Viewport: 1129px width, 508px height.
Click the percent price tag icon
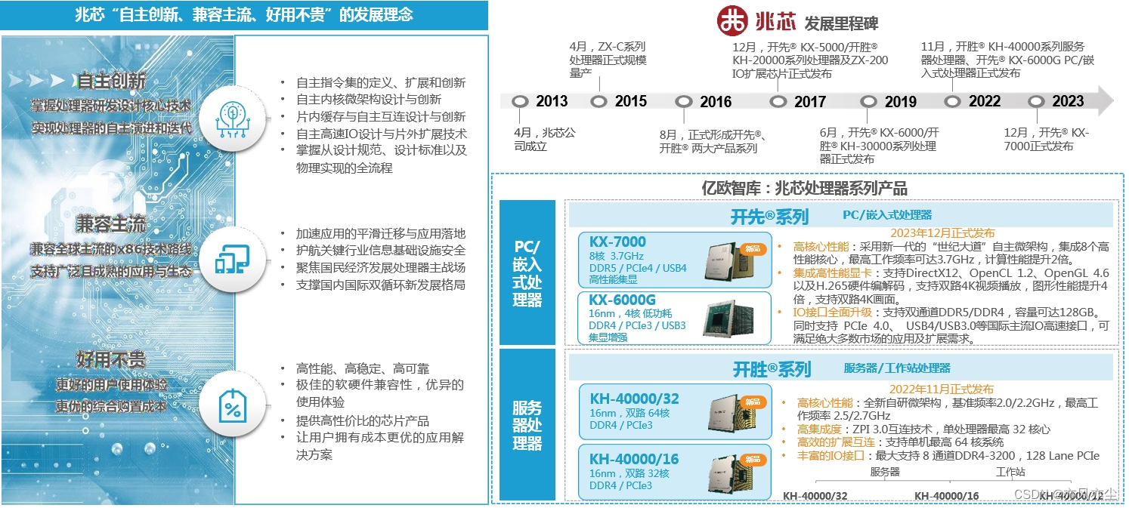[x=233, y=408]
